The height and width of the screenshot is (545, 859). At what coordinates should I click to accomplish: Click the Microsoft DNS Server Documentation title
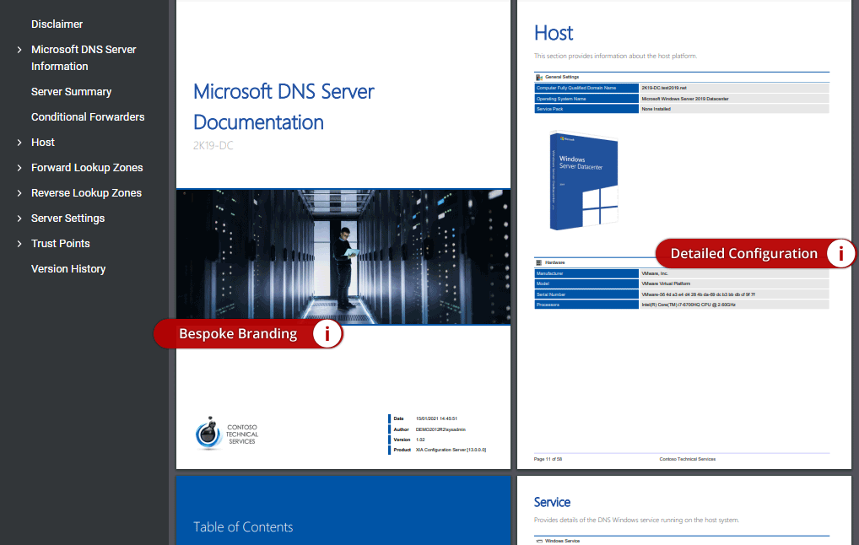tap(284, 107)
